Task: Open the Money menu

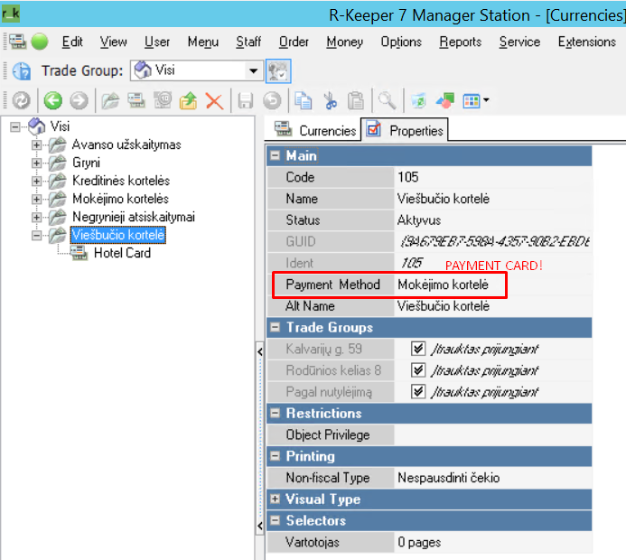Action: point(344,42)
